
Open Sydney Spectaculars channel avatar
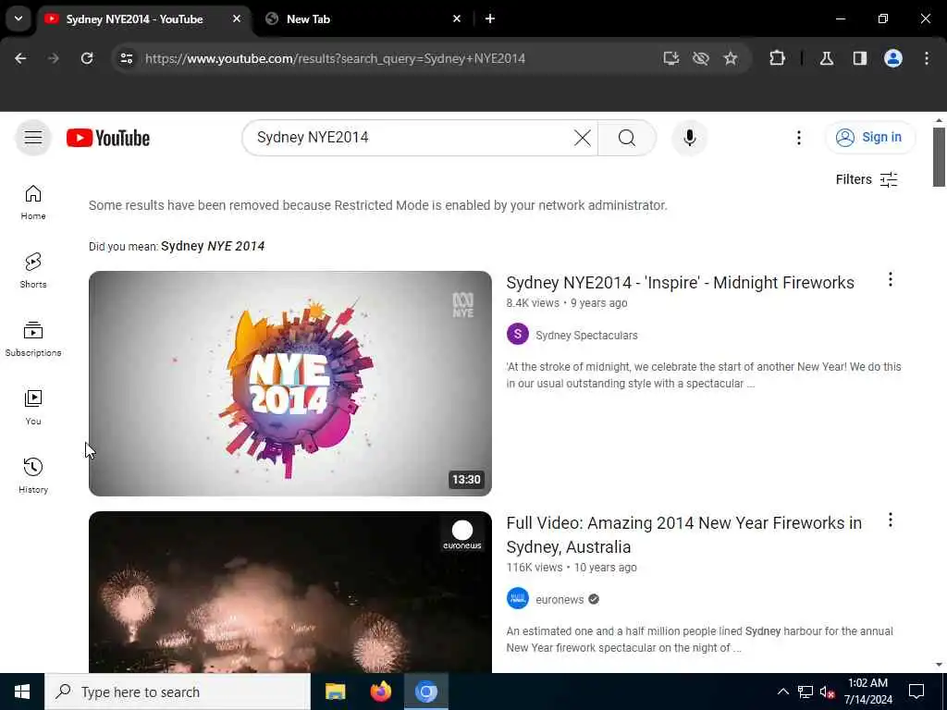point(518,335)
